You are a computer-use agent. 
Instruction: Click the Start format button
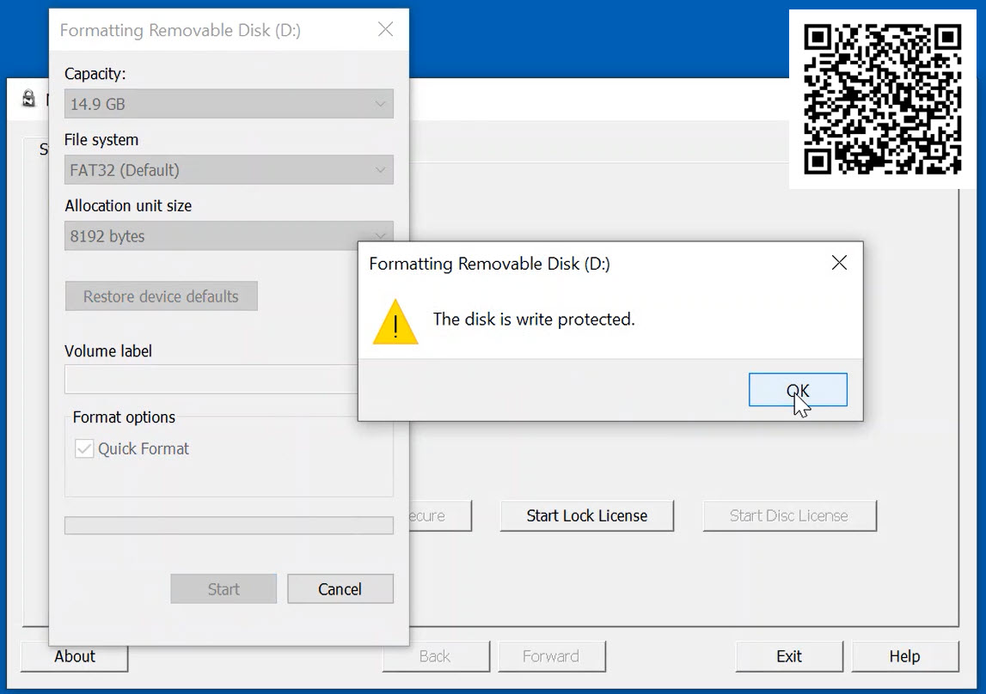pyautogui.click(x=224, y=588)
